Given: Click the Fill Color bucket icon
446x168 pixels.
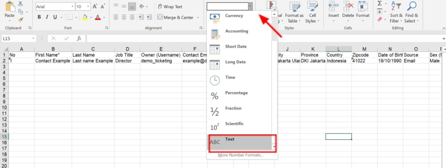Looking at the screenshot, I should tap(85, 17).
